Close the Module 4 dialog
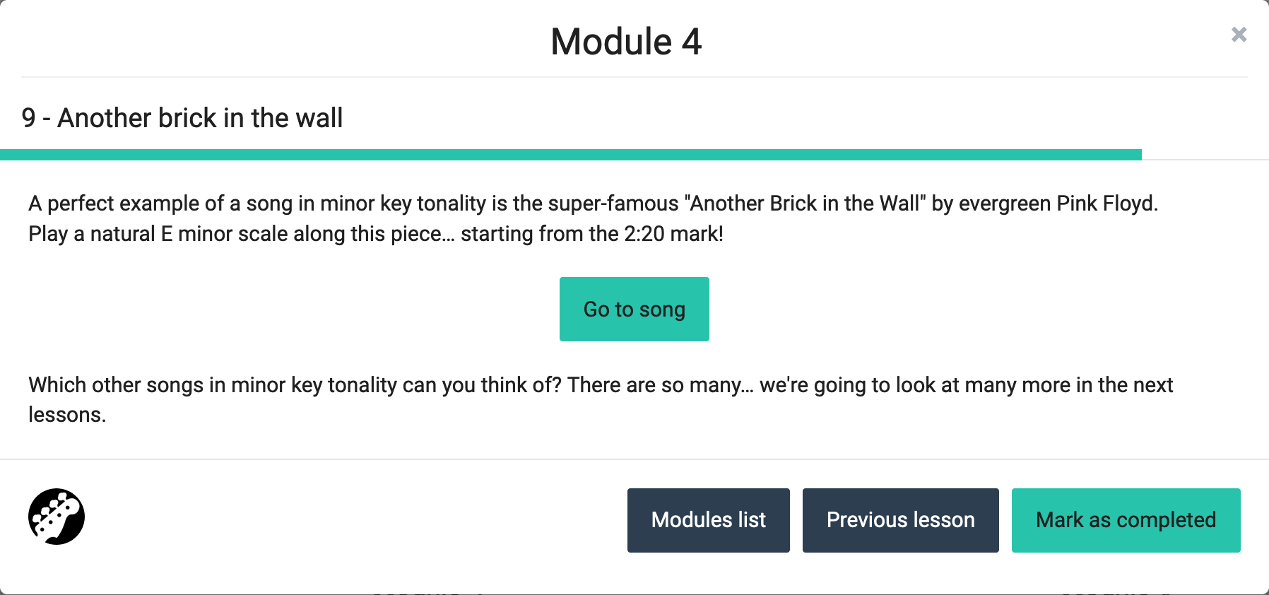The height and width of the screenshot is (595, 1269). (1239, 35)
